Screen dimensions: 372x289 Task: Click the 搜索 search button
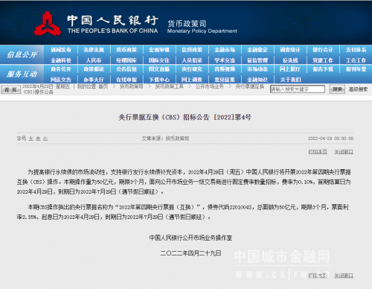337,89
